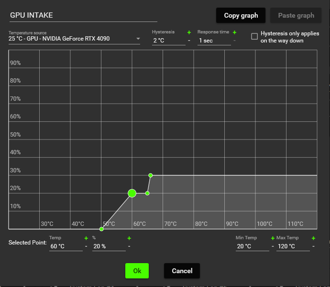
Task: Click the 10% axis label
Action: pos(15,206)
